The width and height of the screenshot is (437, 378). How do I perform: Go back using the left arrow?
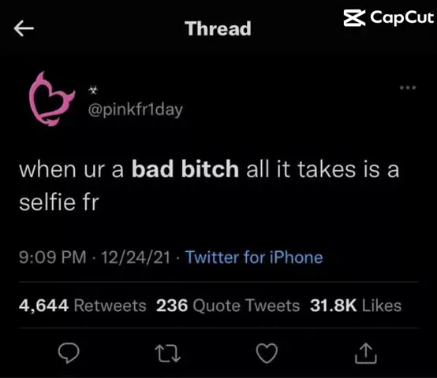[x=24, y=28]
